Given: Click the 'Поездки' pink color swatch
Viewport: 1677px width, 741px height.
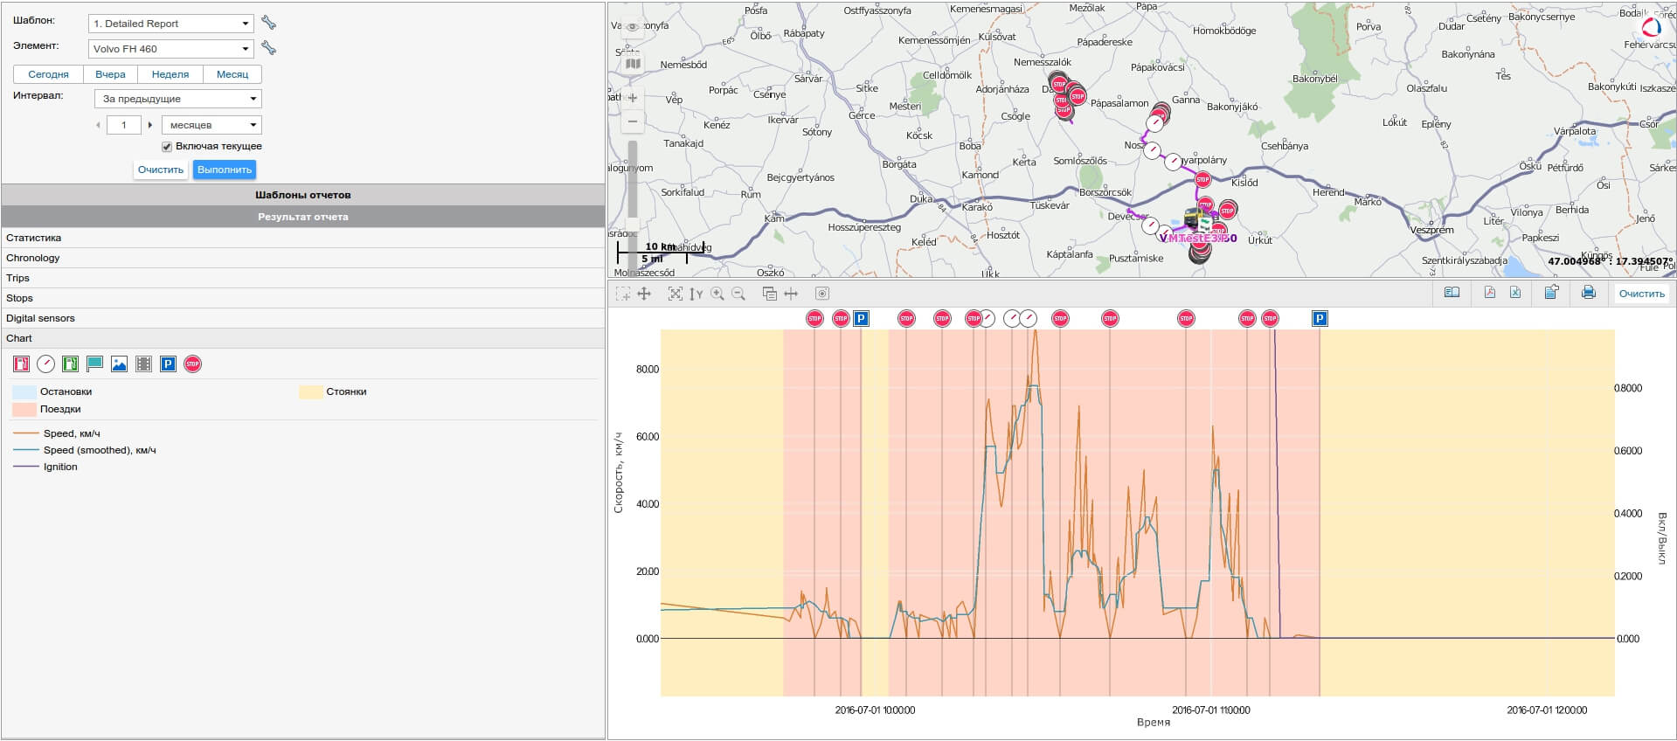Looking at the screenshot, I should pyautogui.click(x=24, y=409).
